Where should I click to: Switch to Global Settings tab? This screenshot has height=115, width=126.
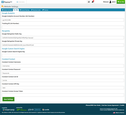tap(7, 10)
